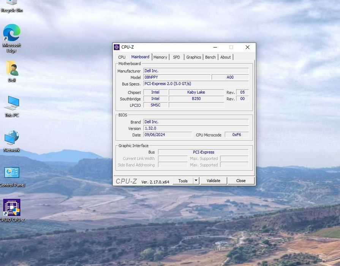
Task: Open the Network desktop icon
Action: pos(12,141)
